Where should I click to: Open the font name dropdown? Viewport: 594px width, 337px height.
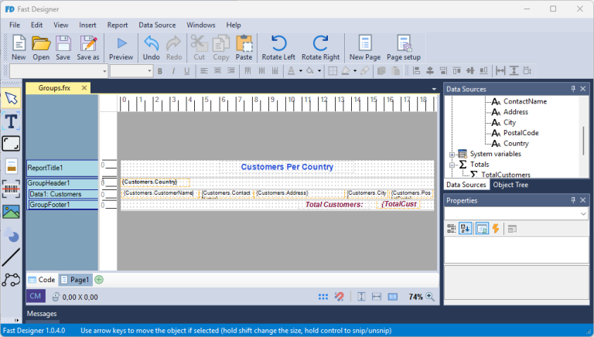104,71
